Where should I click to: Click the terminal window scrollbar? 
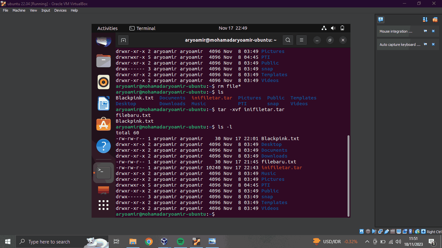click(348, 176)
